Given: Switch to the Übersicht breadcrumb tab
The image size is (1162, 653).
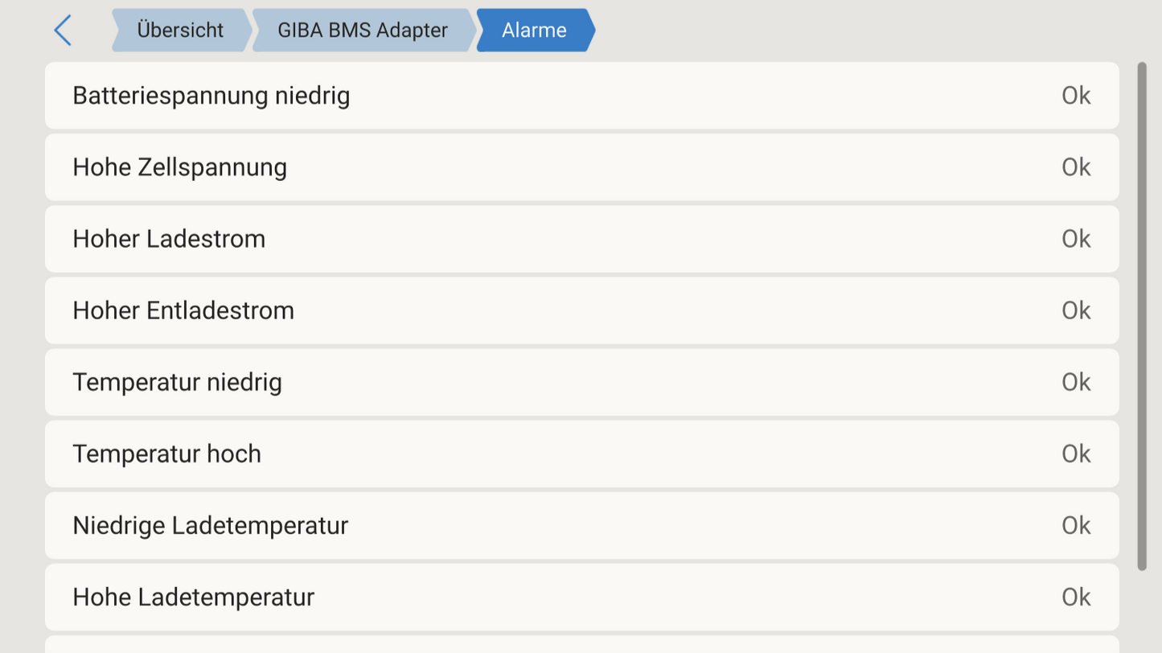Looking at the screenshot, I should pyautogui.click(x=180, y=30).
